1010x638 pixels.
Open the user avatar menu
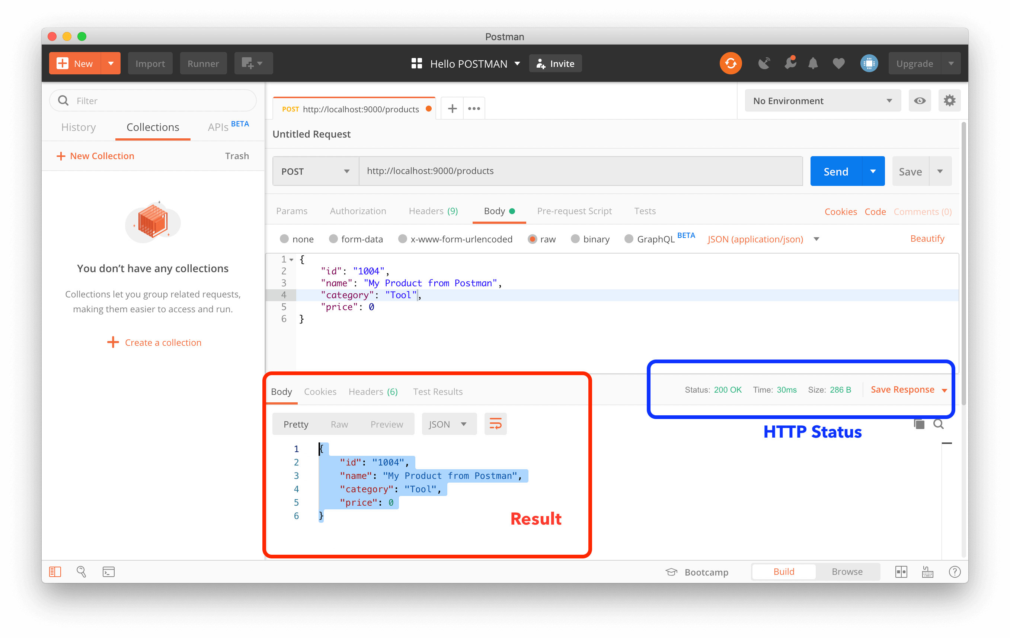coord(869,63)
